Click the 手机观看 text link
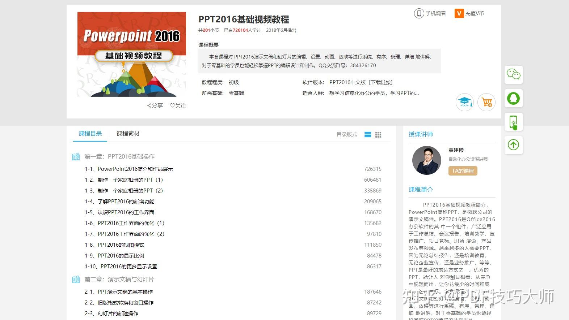Viewport: 569px width, 320px height. (435, 13)
